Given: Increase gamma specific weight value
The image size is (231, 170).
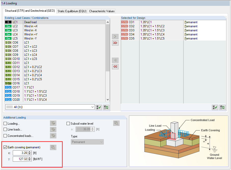Looking at the screenshot, I should [30, 158].
